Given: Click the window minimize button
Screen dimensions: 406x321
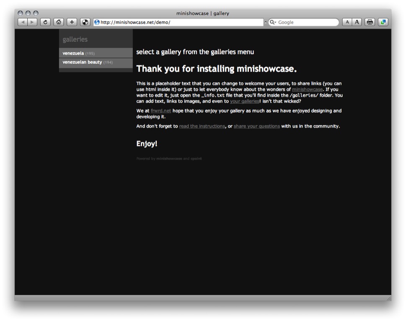Looking at the screenshot, I should coord(28,13).
